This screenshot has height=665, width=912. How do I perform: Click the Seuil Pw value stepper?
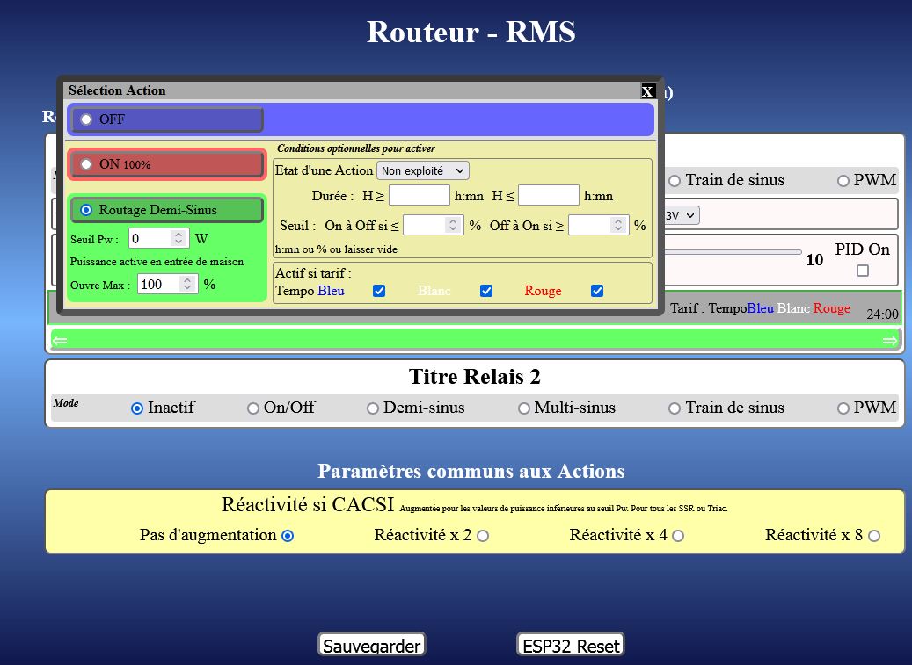[179, 238]
